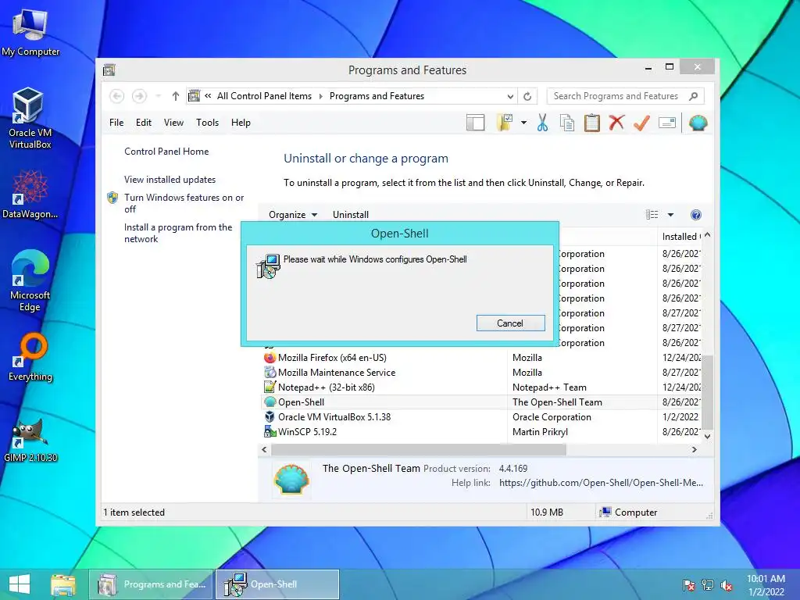This screenshot has height=600, width=800.
Task: Expand the address bar history dropdown
Action: [x=509, y=96]
